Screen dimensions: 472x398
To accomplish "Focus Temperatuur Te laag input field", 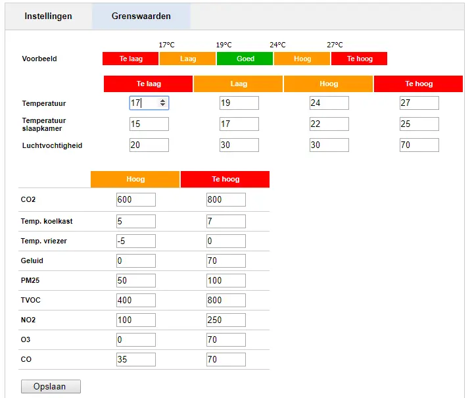I will point(143,103).
